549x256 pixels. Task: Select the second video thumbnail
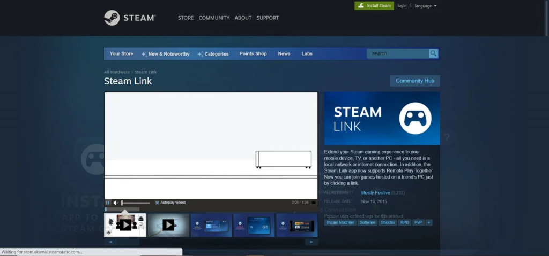pos(168,225)
